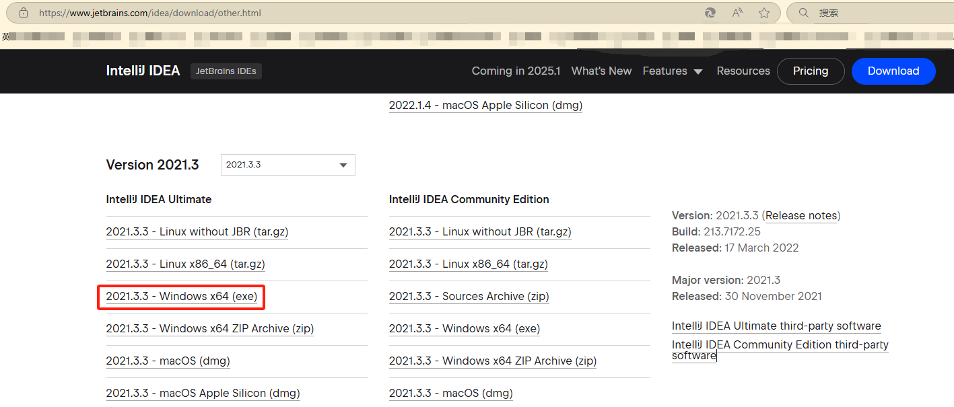Download Community 2021.3.3 macOS dmg
This screenshot has height=407, width=954.
451,394
